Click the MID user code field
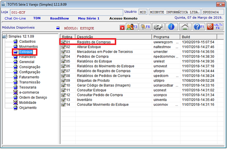The width and height of the screenshot is (227, 149). tap(143, 12)
